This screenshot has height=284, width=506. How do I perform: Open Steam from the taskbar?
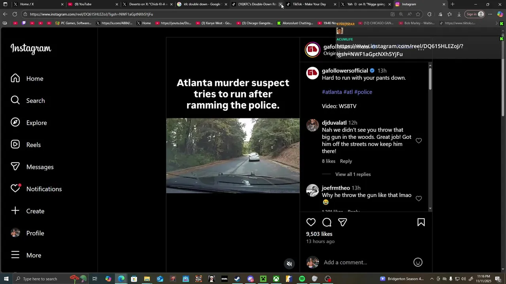[237, 279]
